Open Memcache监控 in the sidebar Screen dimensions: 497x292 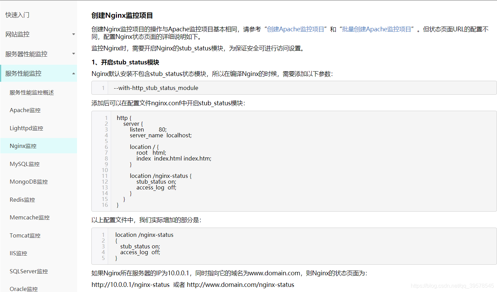[30, 218]
